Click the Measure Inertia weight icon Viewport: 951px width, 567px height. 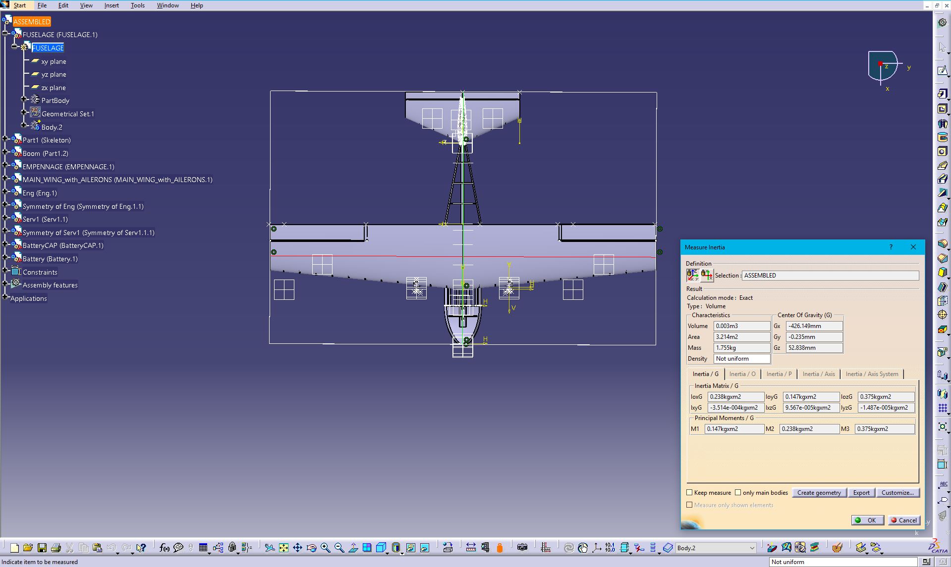[500, 547]
